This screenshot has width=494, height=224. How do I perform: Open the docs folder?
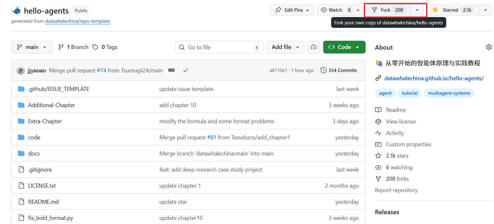tap(34, 154)
